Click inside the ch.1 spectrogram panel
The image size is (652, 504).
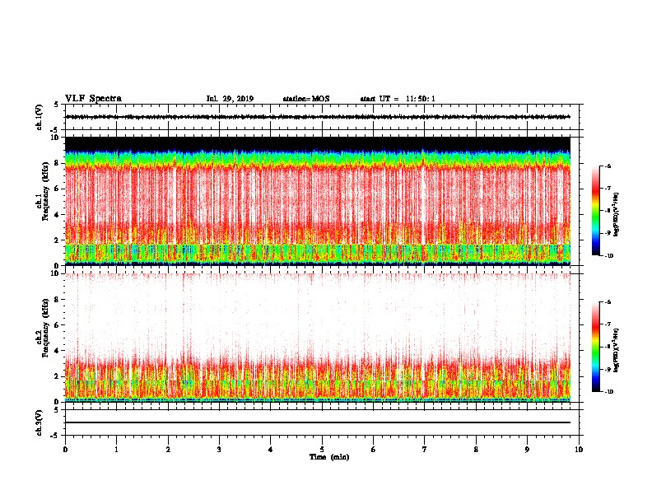pyautogui.click(x=318, y=201)
